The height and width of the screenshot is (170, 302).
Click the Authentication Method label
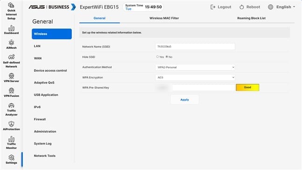[x=97, y=67]
